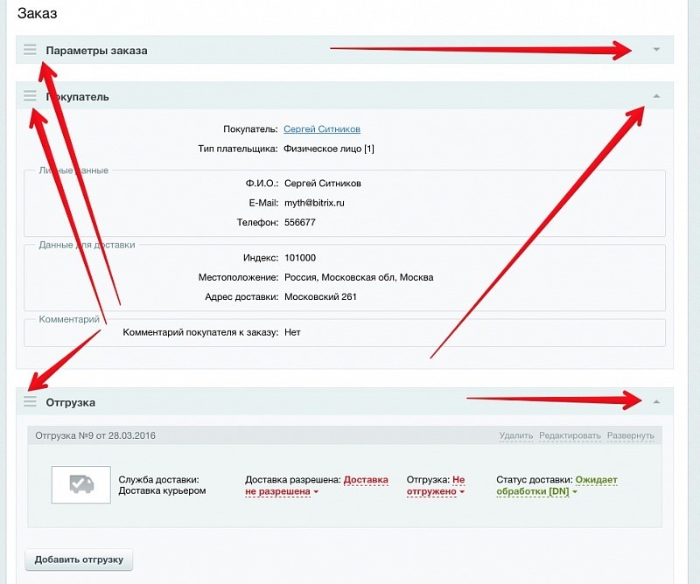
Task: Click Удалить link for shipment №9
Action: (x=516, y=435)
